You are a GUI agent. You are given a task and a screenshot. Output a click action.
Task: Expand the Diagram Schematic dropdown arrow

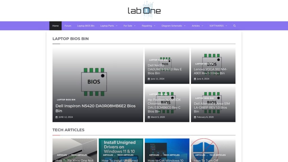tap(184, 26)
